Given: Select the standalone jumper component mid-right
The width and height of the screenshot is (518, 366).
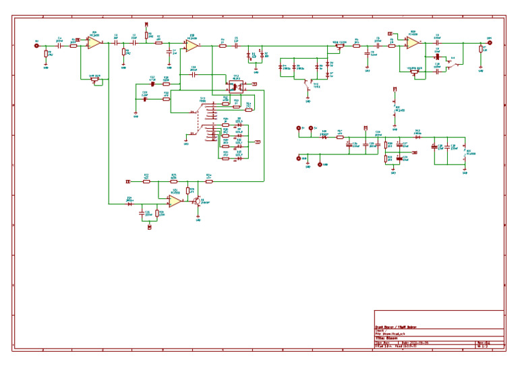Looking at the screenshot, I should click(395, 108).
